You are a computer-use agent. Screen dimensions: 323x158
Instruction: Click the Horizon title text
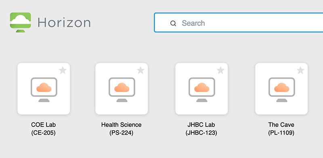64,23
